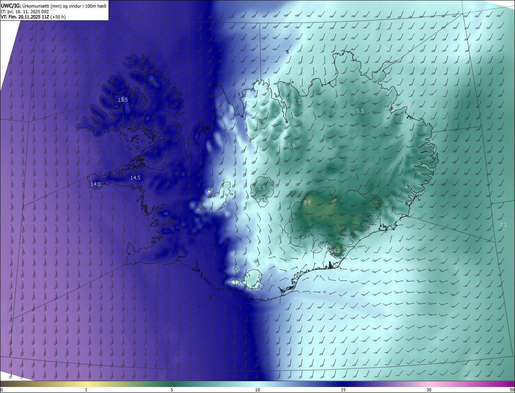Click the colorbar tick label 0
The image size is (515, 393).
[2, 390]
